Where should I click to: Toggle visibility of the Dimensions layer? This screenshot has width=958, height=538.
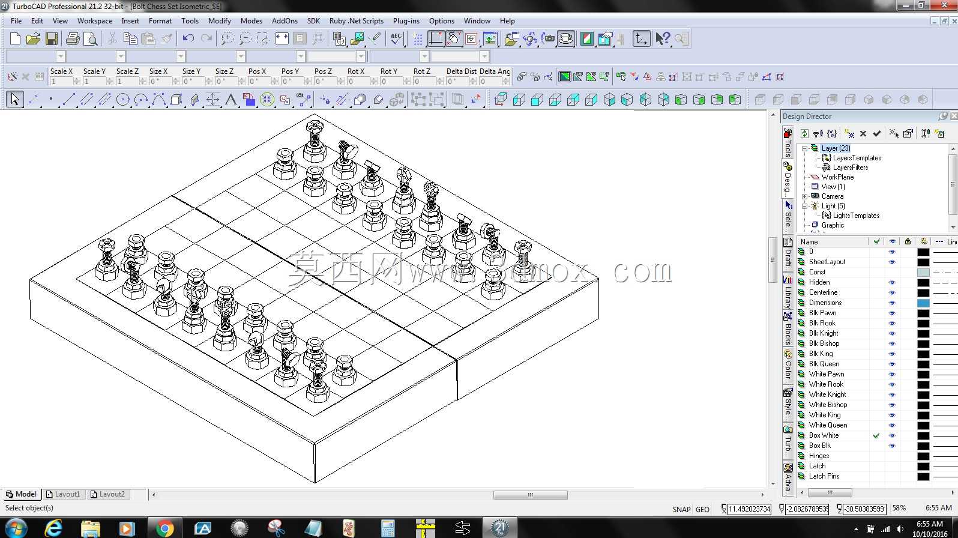[x=892, y=303]
